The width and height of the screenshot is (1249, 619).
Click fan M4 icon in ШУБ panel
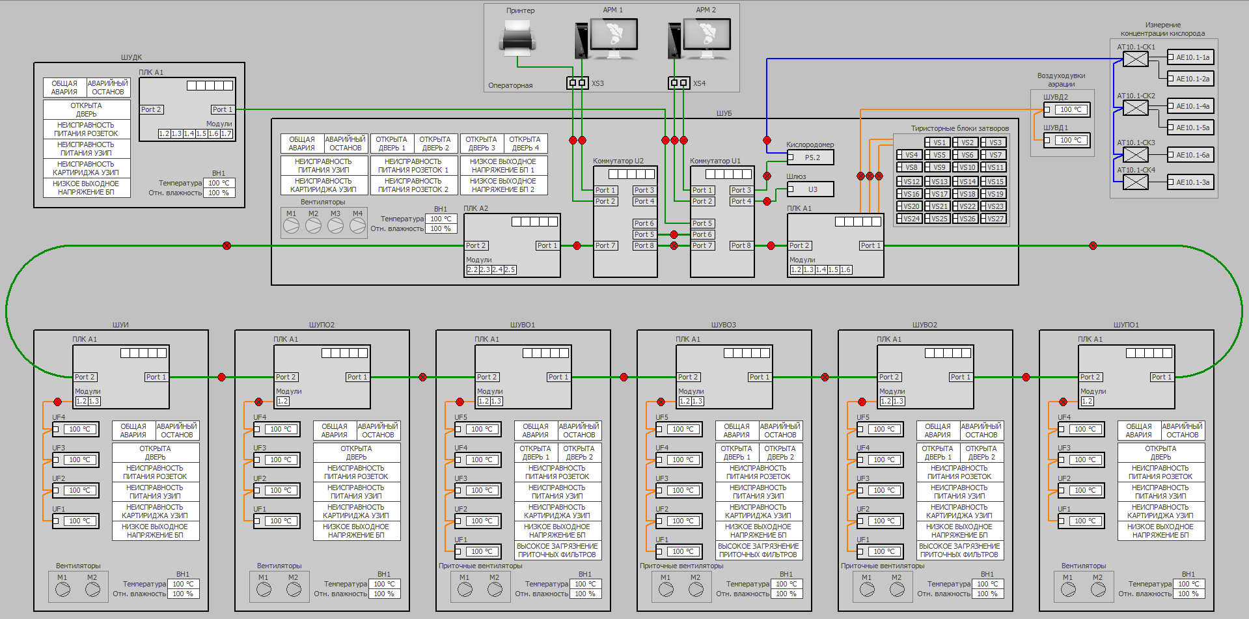click(357, 226)
